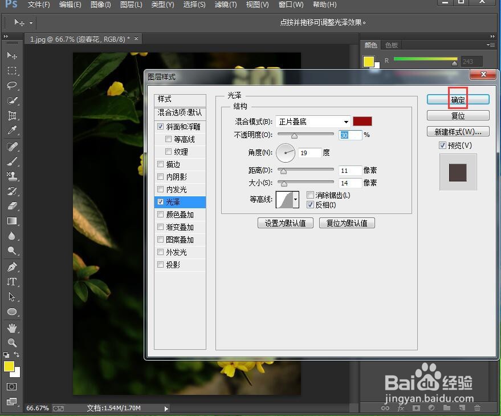
Task: Select the Move tool in toolbox
Action: 12,55
